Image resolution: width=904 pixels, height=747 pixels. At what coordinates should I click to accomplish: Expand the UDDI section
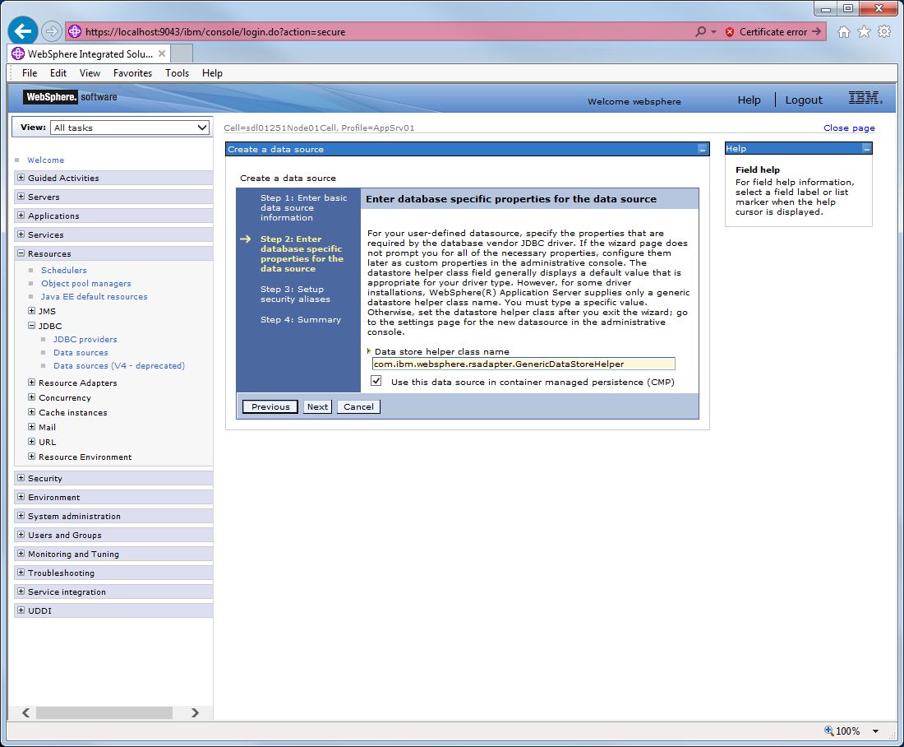click(21, 610)
